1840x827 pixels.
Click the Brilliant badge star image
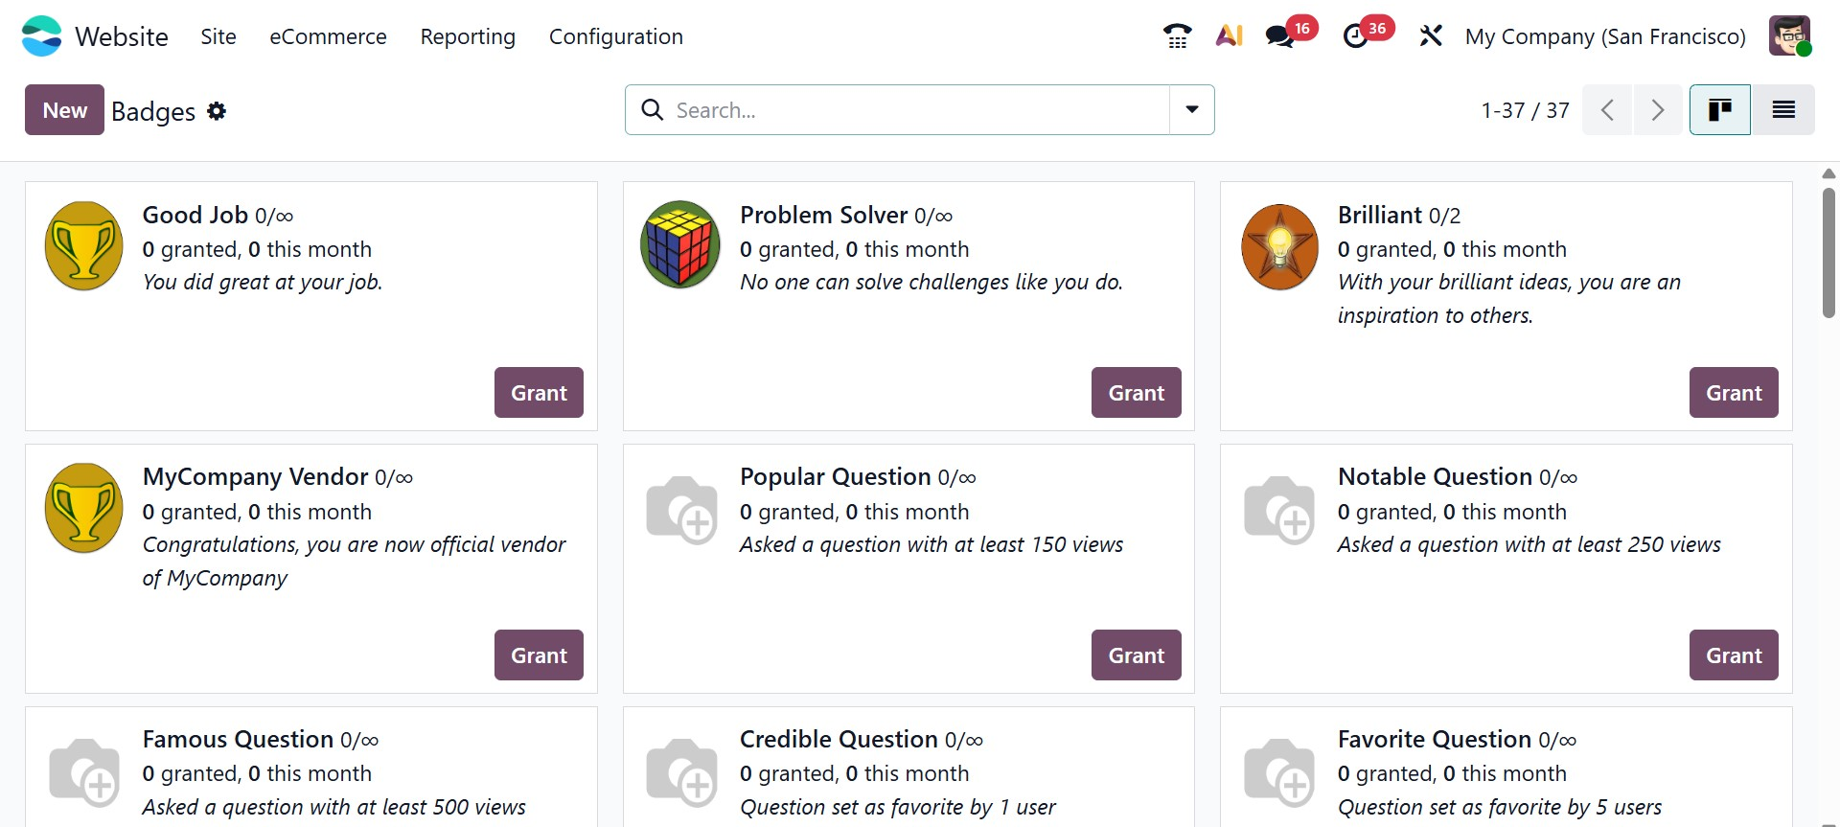[x=1279, y=247]
